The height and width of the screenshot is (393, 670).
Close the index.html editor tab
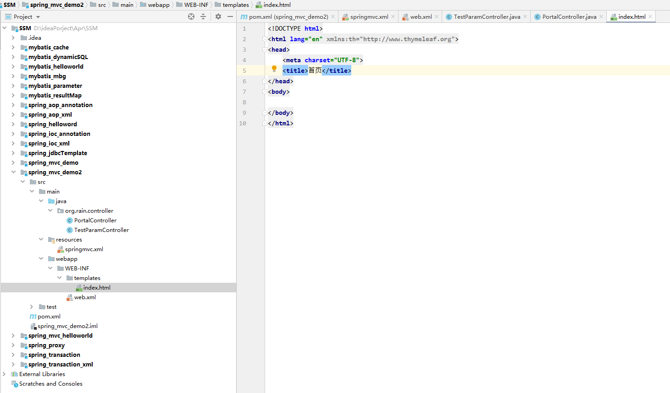pyautogui.click(x=650, y=16)
